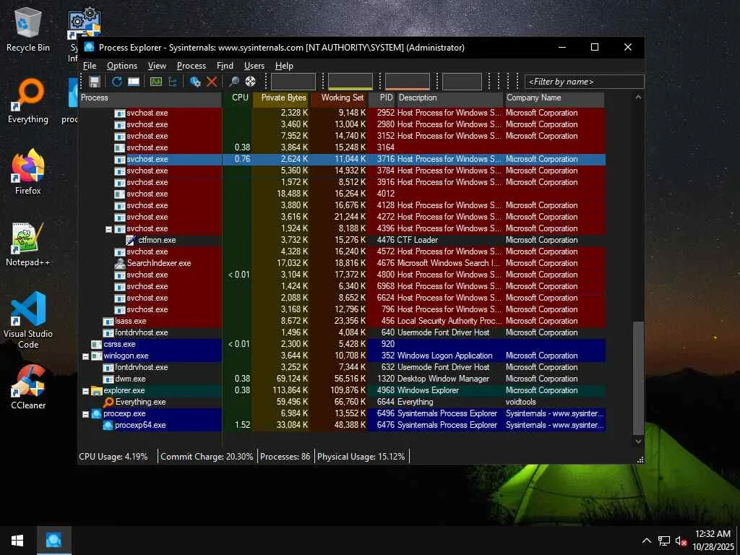Select the Firefox desktop shortcut
740x555 pixels.
coord(28,173)
